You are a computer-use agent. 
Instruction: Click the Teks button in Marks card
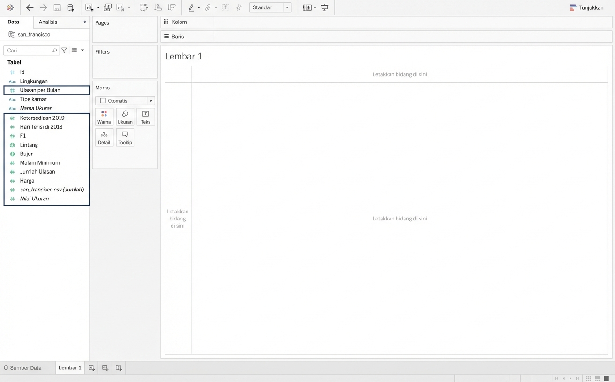[145, 117]
